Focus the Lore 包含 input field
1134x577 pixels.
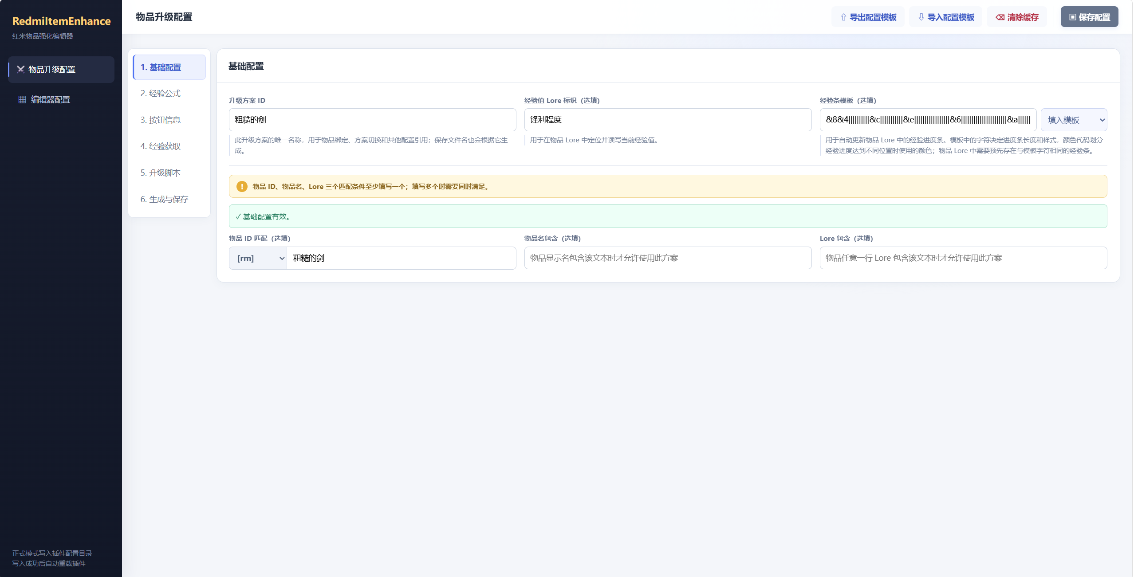[964, 258]
